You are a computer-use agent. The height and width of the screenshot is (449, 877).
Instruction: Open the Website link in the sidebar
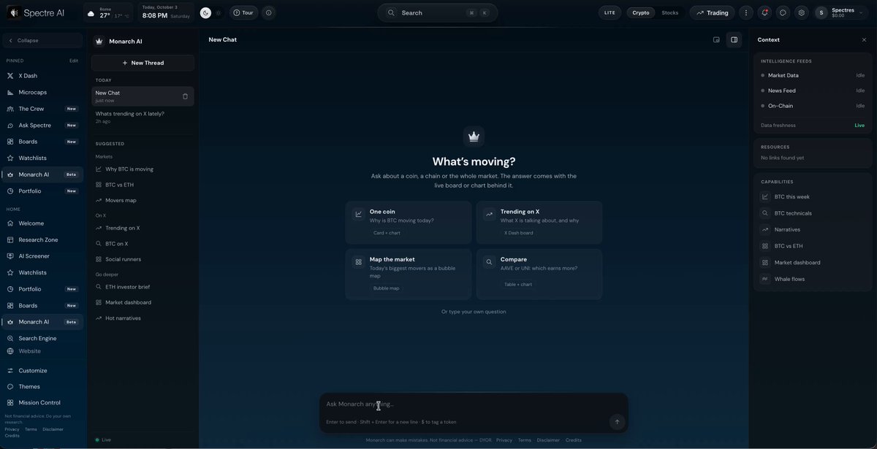[x=43, y=351]
